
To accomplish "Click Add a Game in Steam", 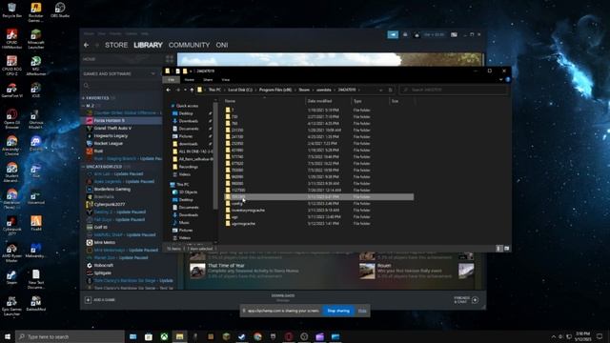I will point(100,300).
